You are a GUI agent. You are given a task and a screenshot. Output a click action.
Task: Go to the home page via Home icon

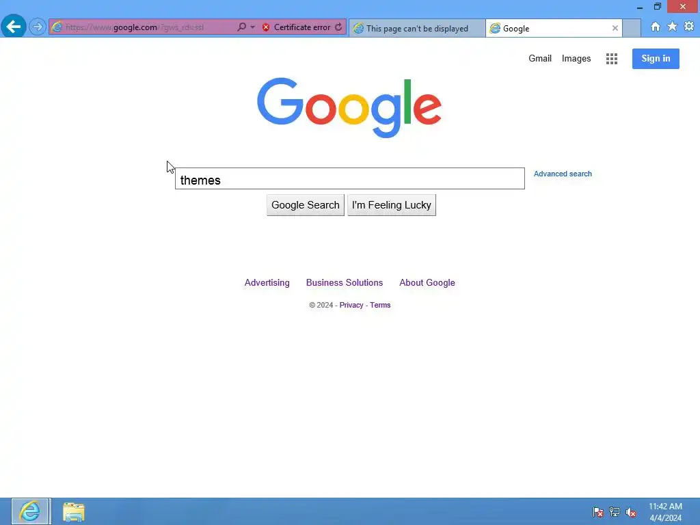(x=655, y=27)
